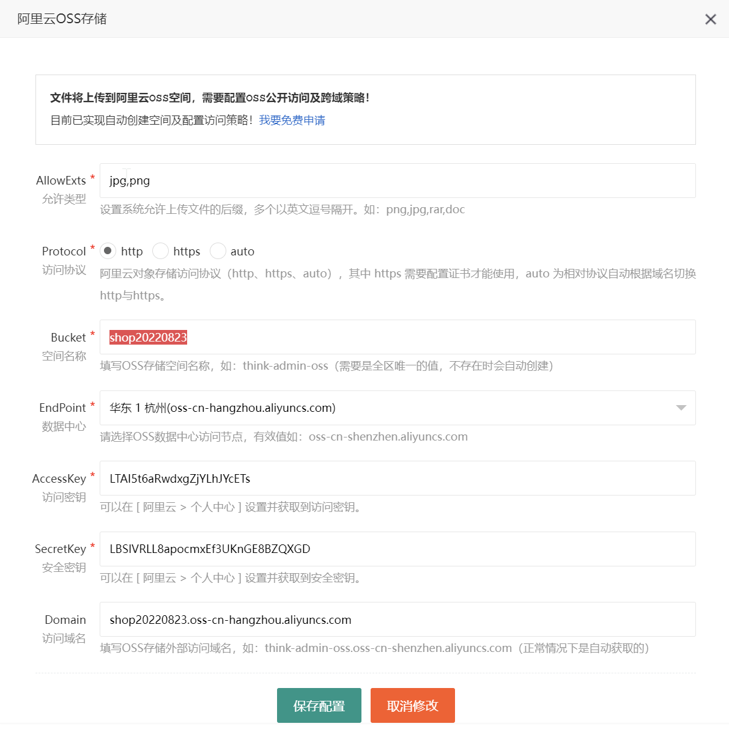
Task: Click the Bucket 空间名称 label
Action: coord(64,346)
